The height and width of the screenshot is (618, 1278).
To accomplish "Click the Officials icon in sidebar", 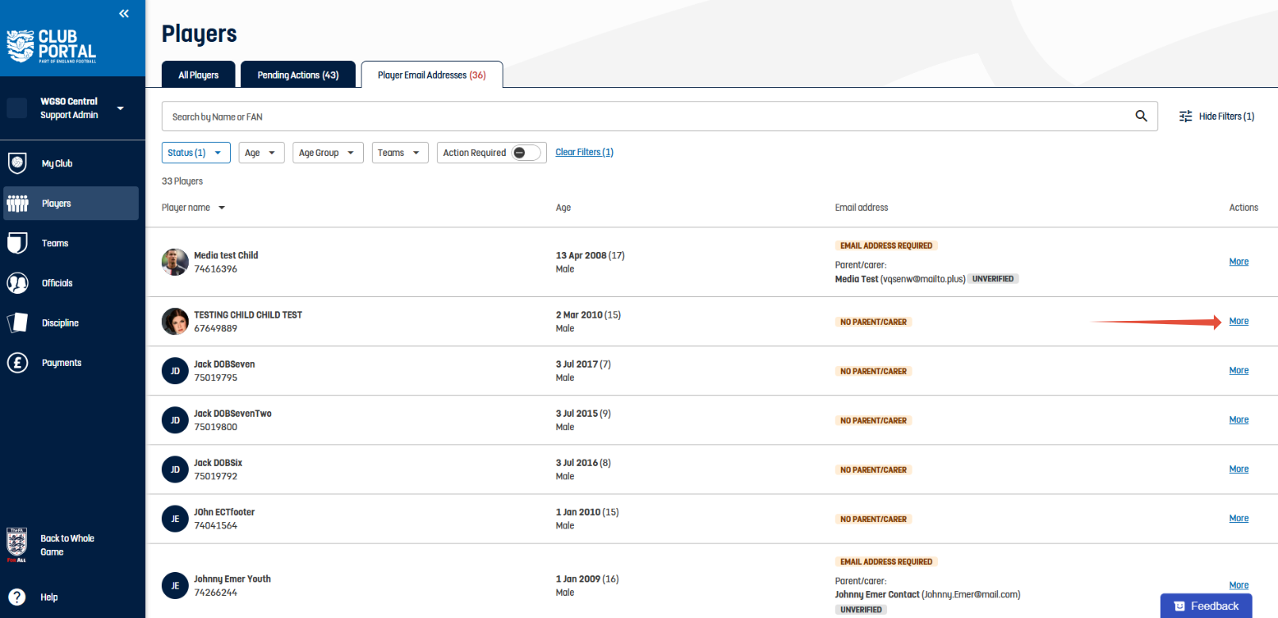I will [17, 283].
